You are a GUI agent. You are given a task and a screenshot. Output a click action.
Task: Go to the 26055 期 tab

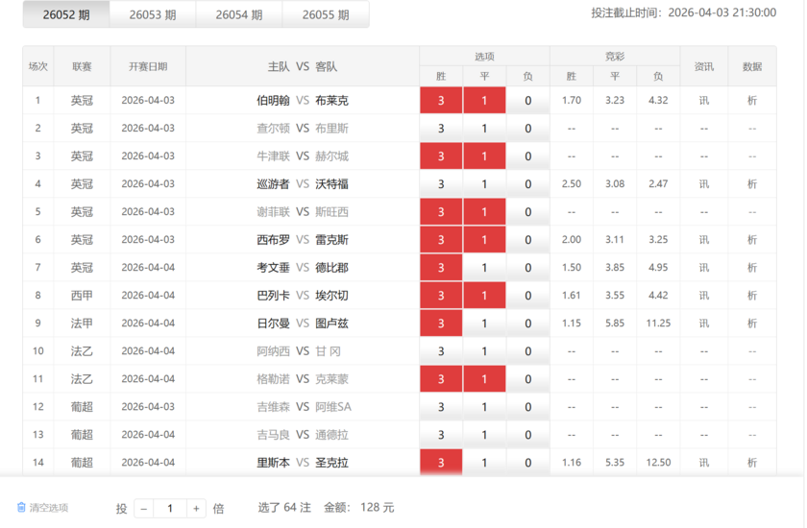coord(326,14)
